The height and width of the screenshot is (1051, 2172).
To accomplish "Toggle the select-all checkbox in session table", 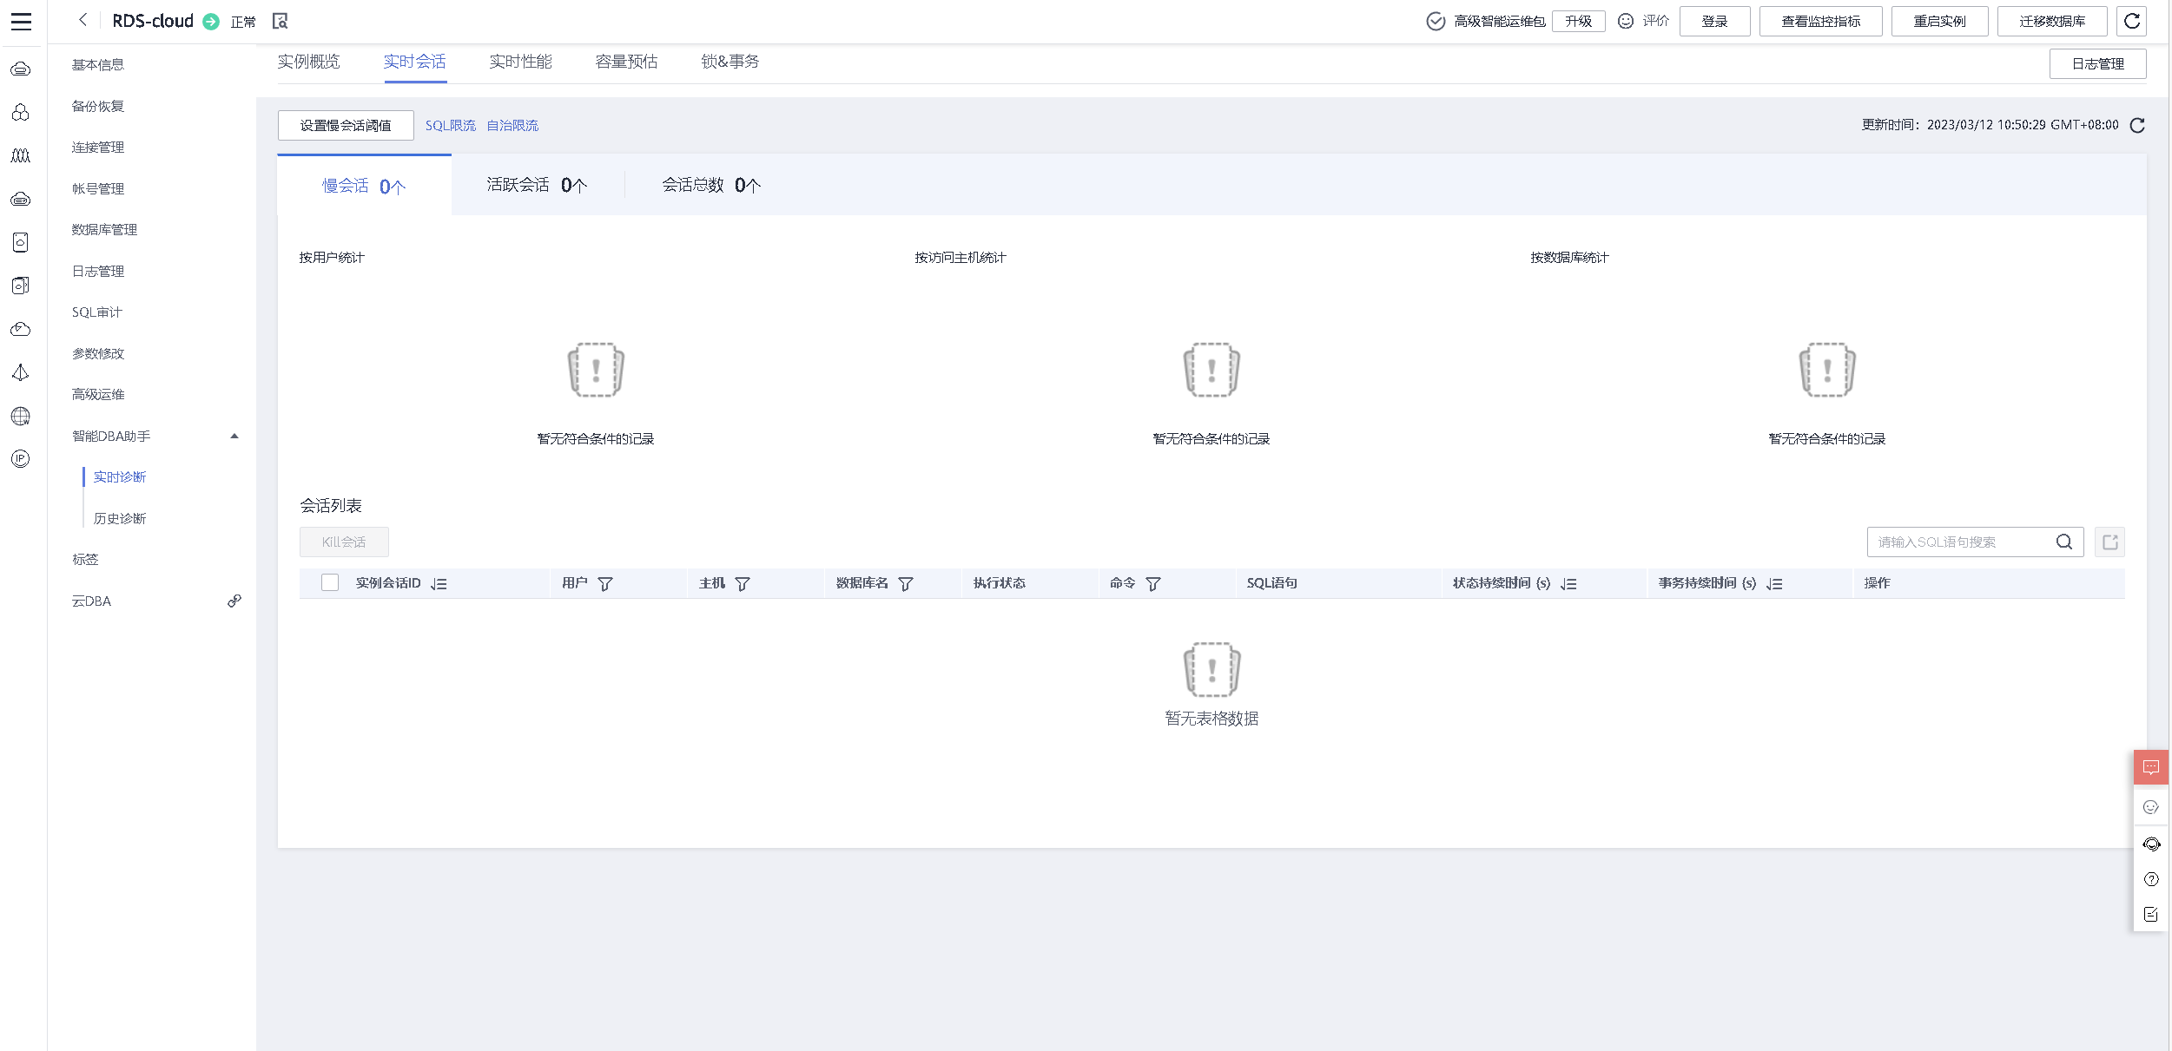I will [x=330, y=583].
